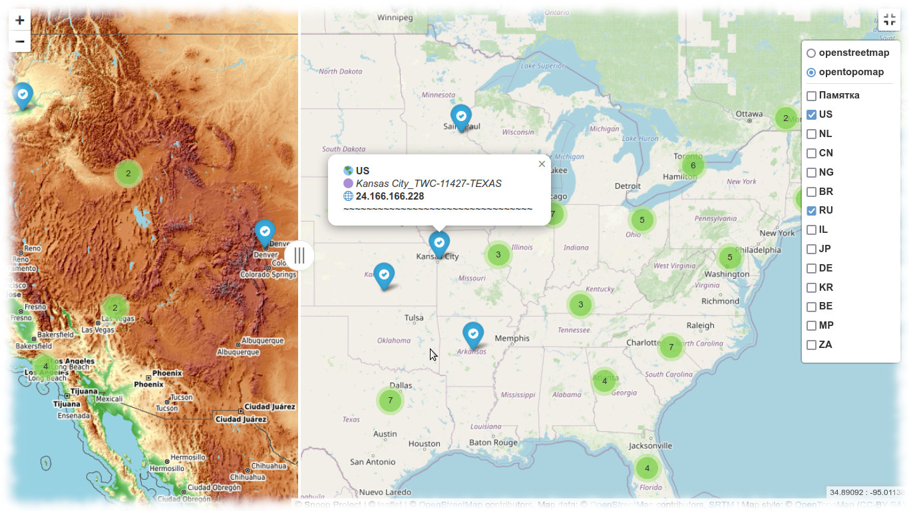Viewport: 909px width, 511px height.
Task: Expand cluster 7 near Dallas
Action: click(390, 401)
